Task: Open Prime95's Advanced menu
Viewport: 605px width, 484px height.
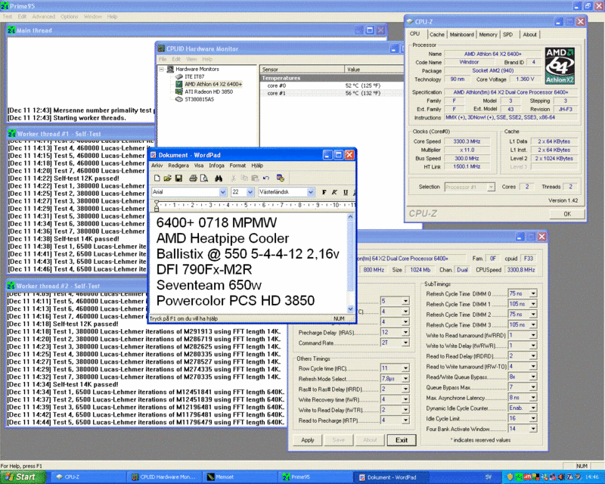Action: [44, 17]
